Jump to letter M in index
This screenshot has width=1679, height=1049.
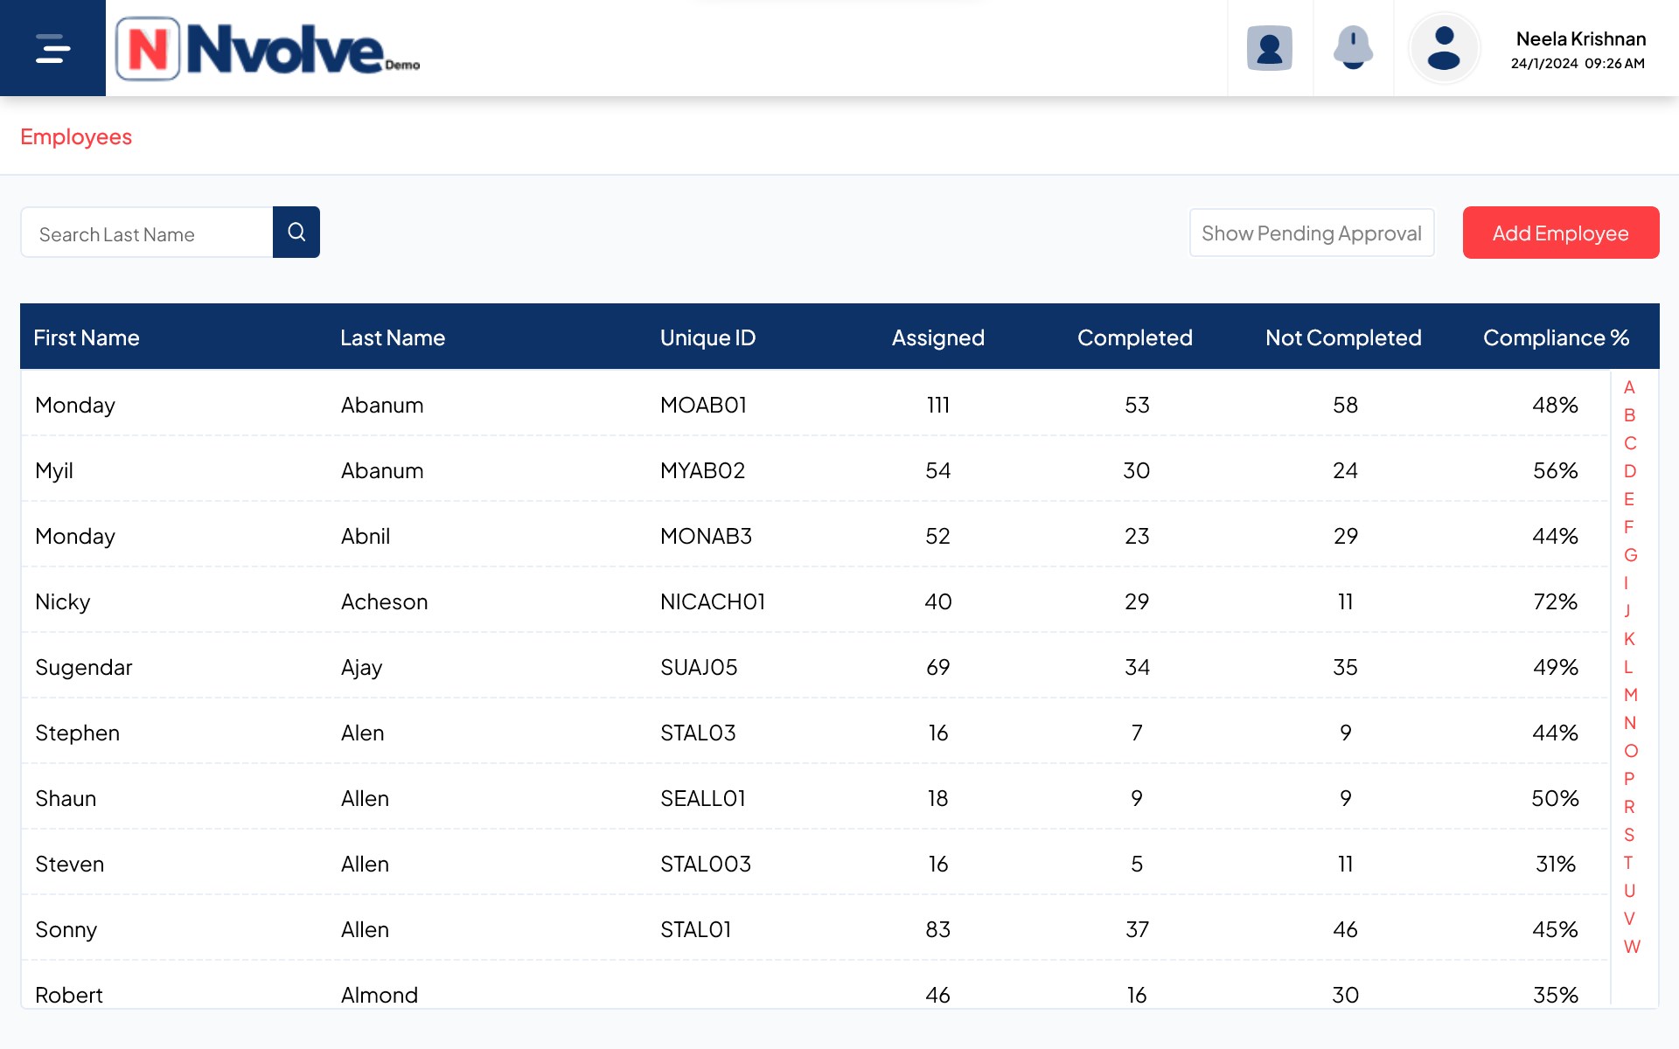click(x=1630, y=695)
